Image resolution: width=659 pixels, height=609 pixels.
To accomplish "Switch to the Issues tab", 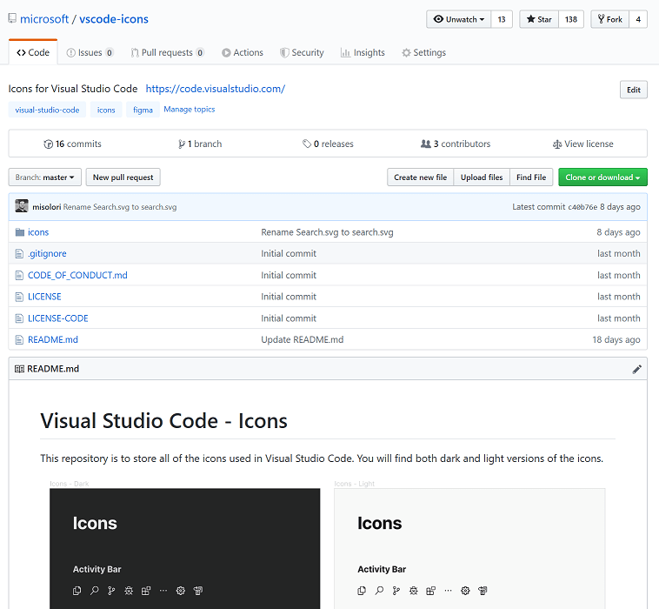I will coord(90,53).
